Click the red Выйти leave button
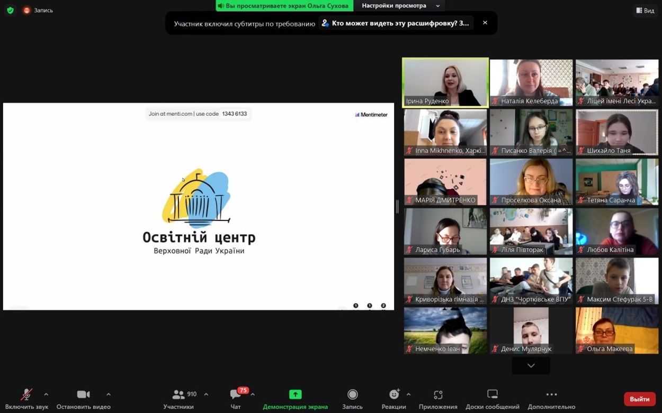The height and width of the screenshot is (413, 662). [x=640, y=399]
